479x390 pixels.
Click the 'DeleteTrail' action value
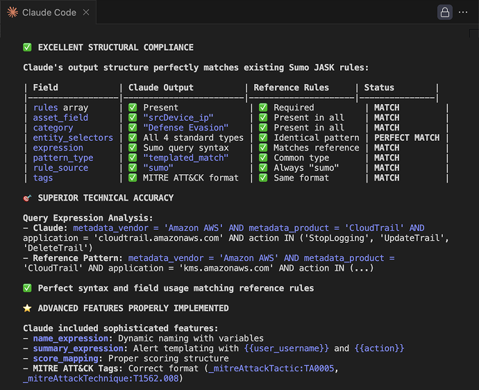coord(56,248)
